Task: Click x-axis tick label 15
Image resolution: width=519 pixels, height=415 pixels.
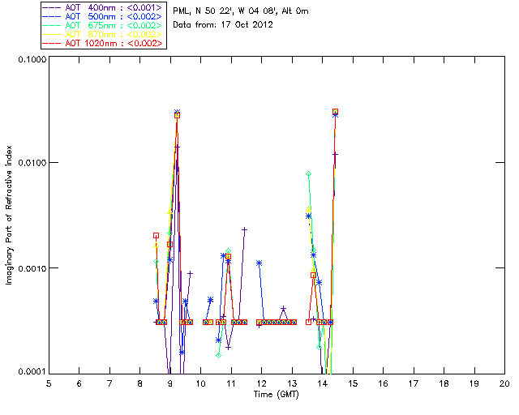Action: point(353,383)
